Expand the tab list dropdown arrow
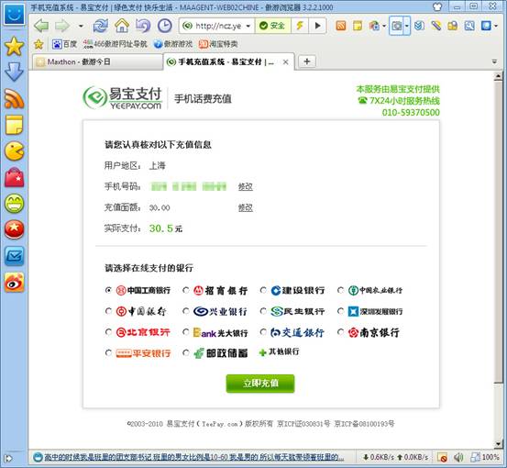The width and height of the screenshot is (507, 468). [x=494, y=61]
